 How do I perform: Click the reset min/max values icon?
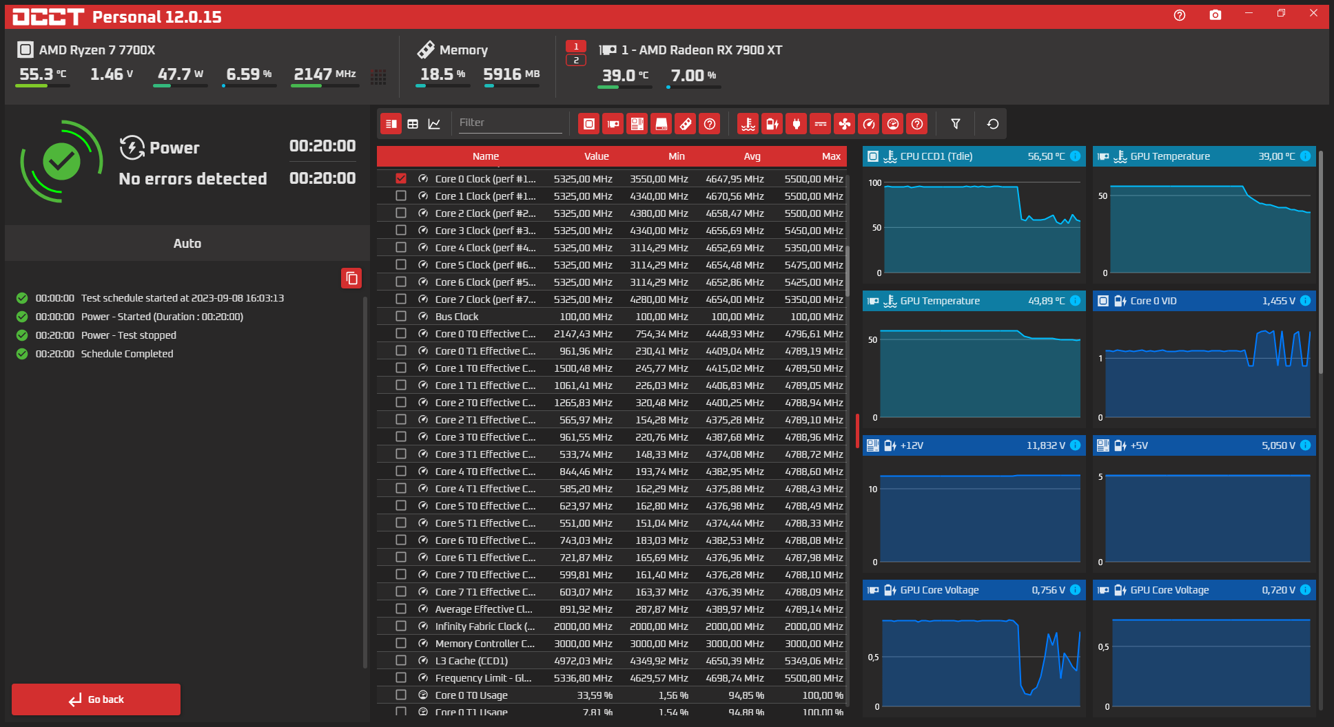(992, 124)
